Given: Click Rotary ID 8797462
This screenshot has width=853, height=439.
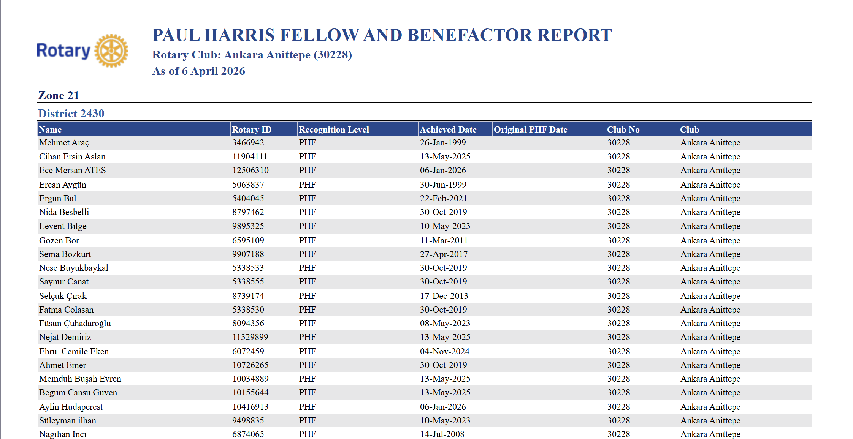Looking at the screenshot, I should [248, 212].
